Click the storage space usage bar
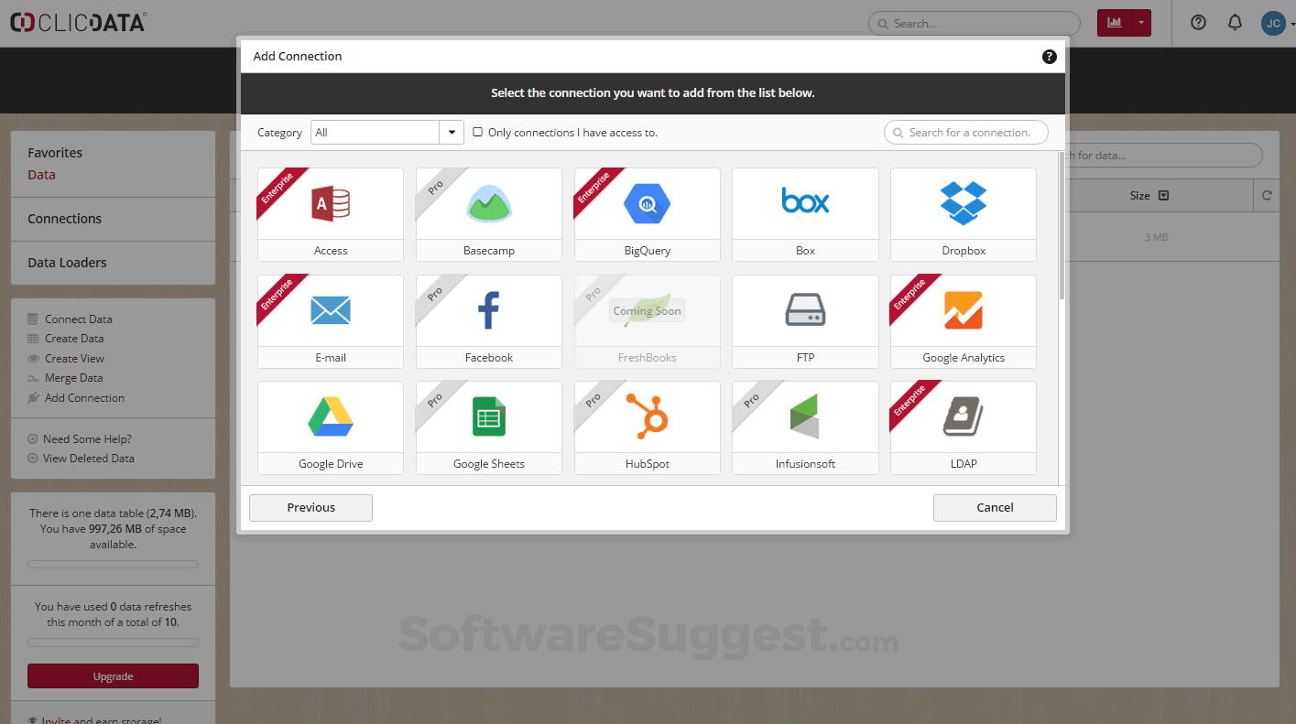Image resolution: width=1296 pixels, height=724 pixels. 112,564
